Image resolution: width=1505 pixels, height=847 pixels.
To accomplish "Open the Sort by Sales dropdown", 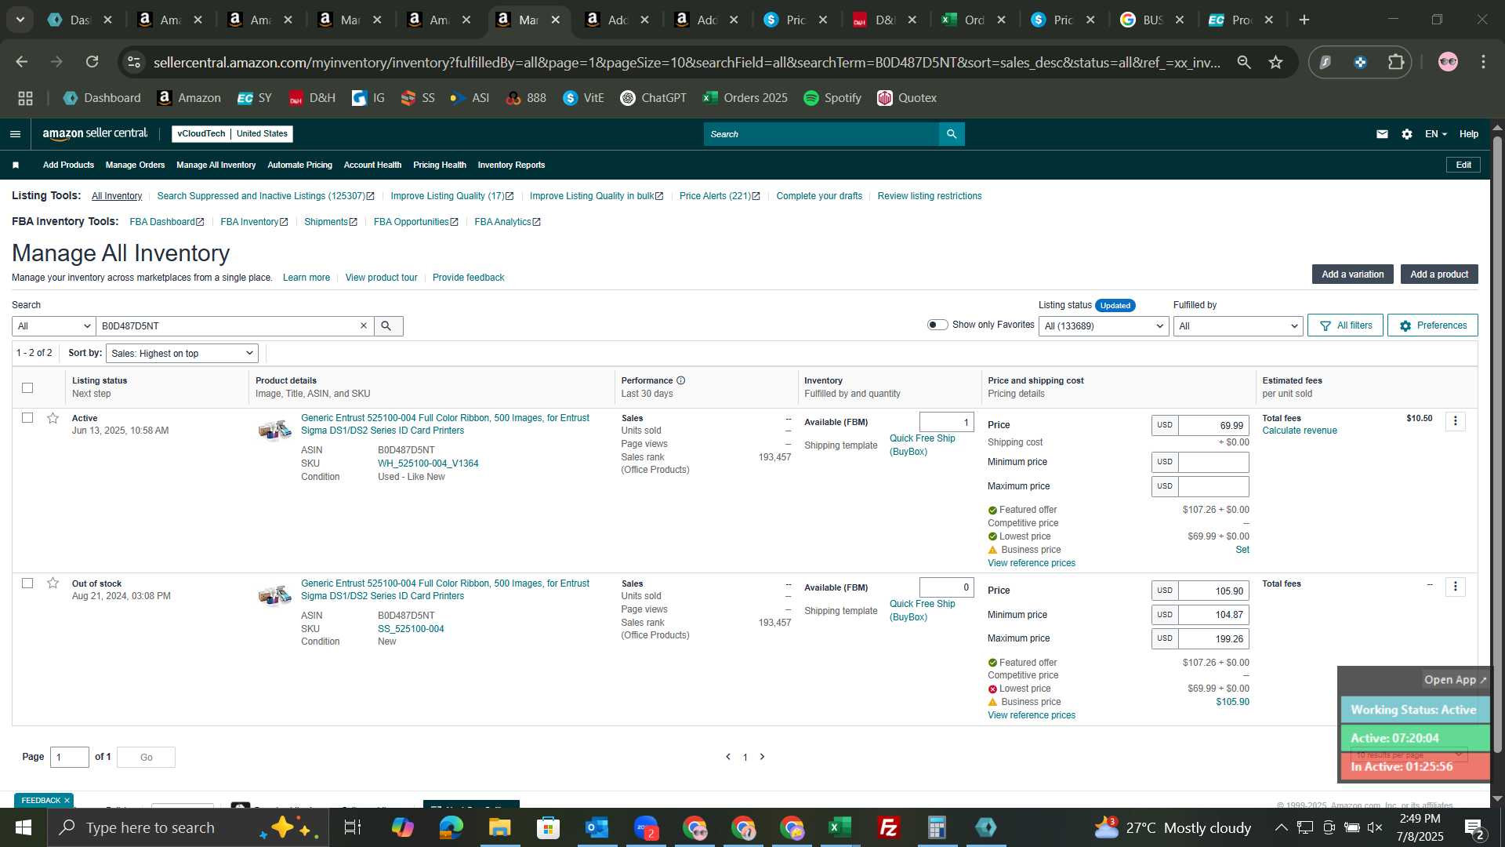I will [182, 354].
